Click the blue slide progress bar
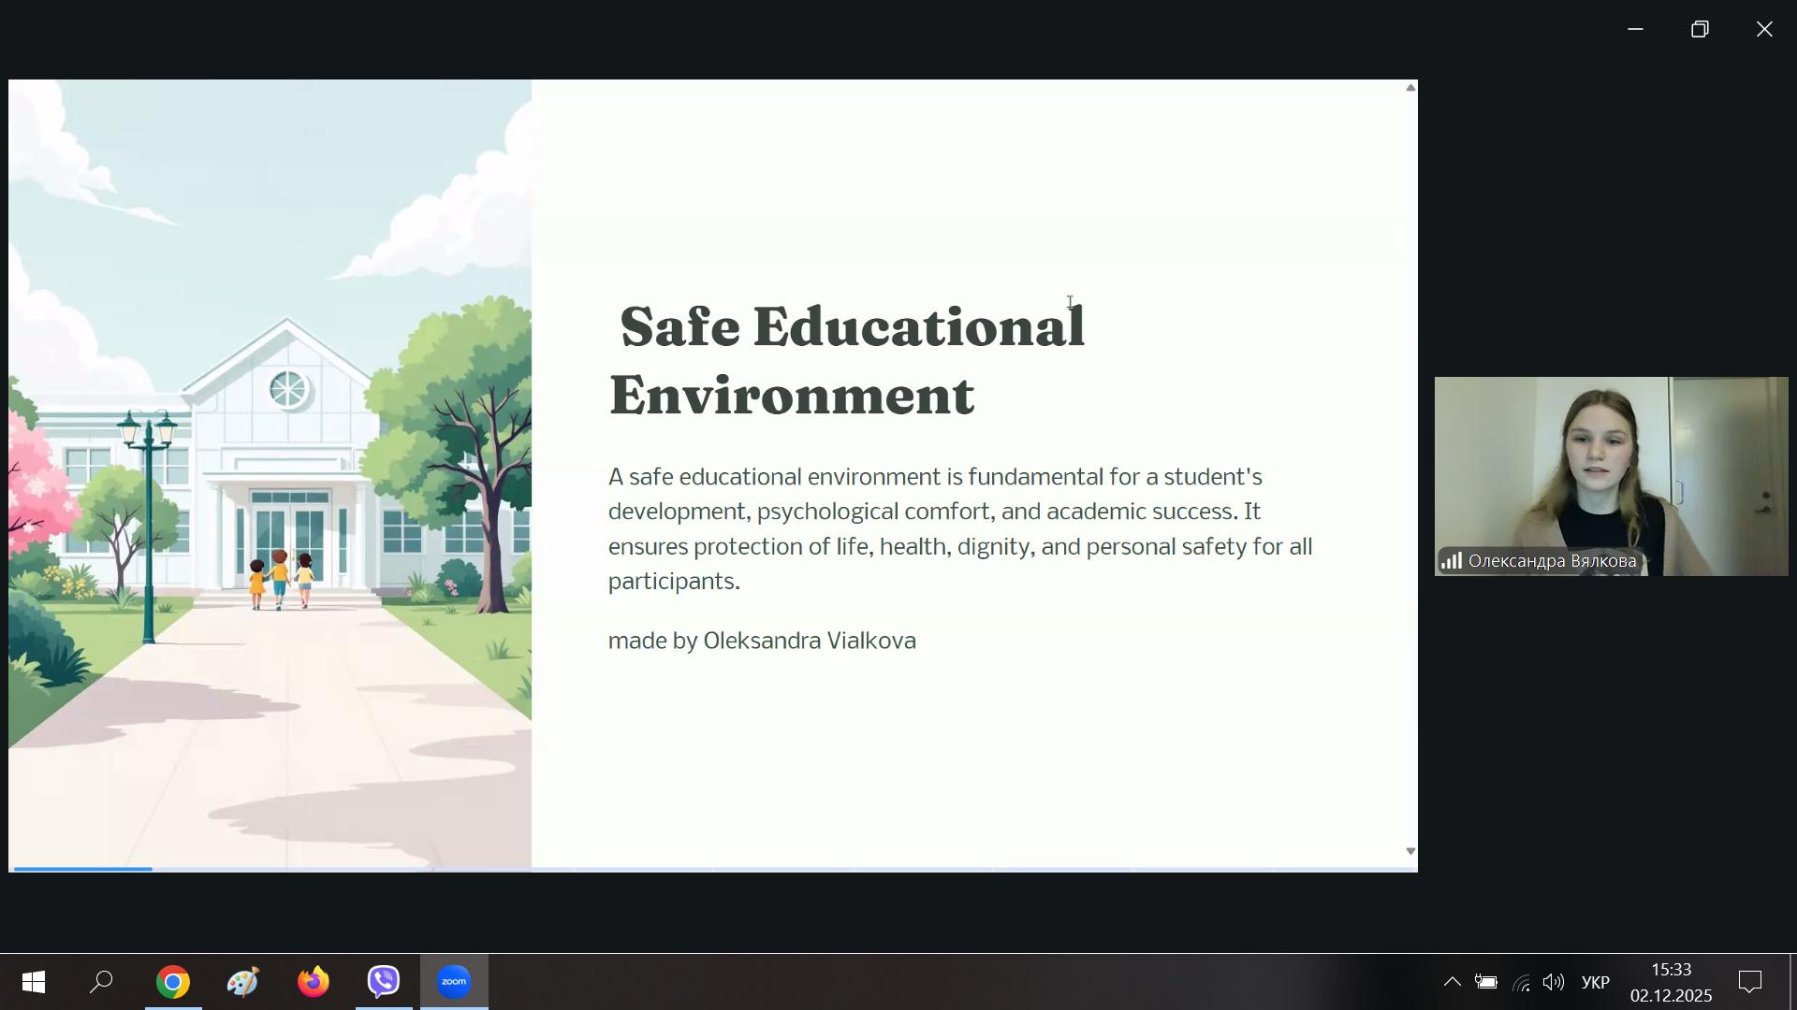1797x1010 pixels. pyautogui.click(x=83, y=869)
